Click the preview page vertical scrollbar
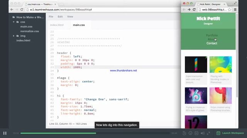This screenshot has height=138, width=247. (x=237, y=55)
